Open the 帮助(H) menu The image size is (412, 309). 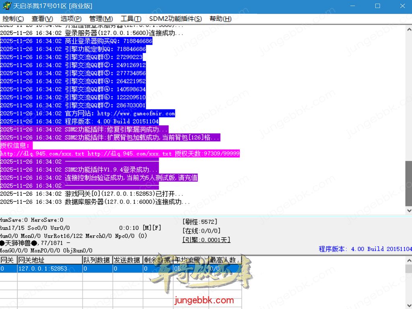coord(220,19)
